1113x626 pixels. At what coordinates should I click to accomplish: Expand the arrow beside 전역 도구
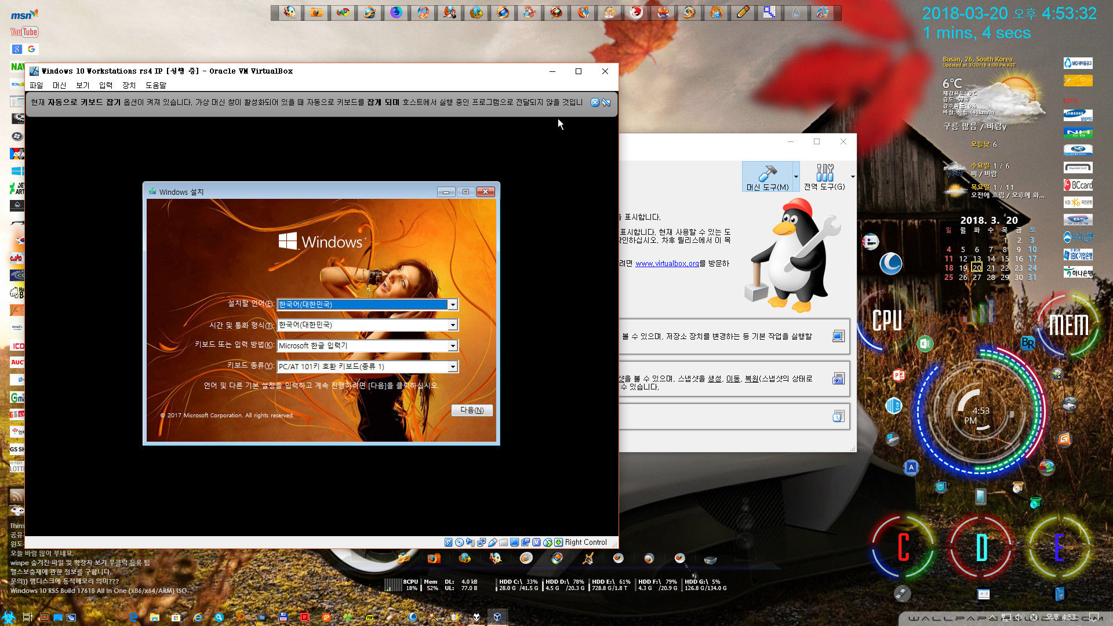pos(853,177)
